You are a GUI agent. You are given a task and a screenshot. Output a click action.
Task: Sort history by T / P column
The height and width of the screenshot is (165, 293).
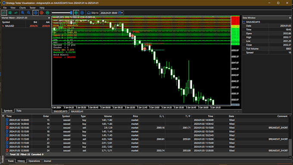[188, 116]
